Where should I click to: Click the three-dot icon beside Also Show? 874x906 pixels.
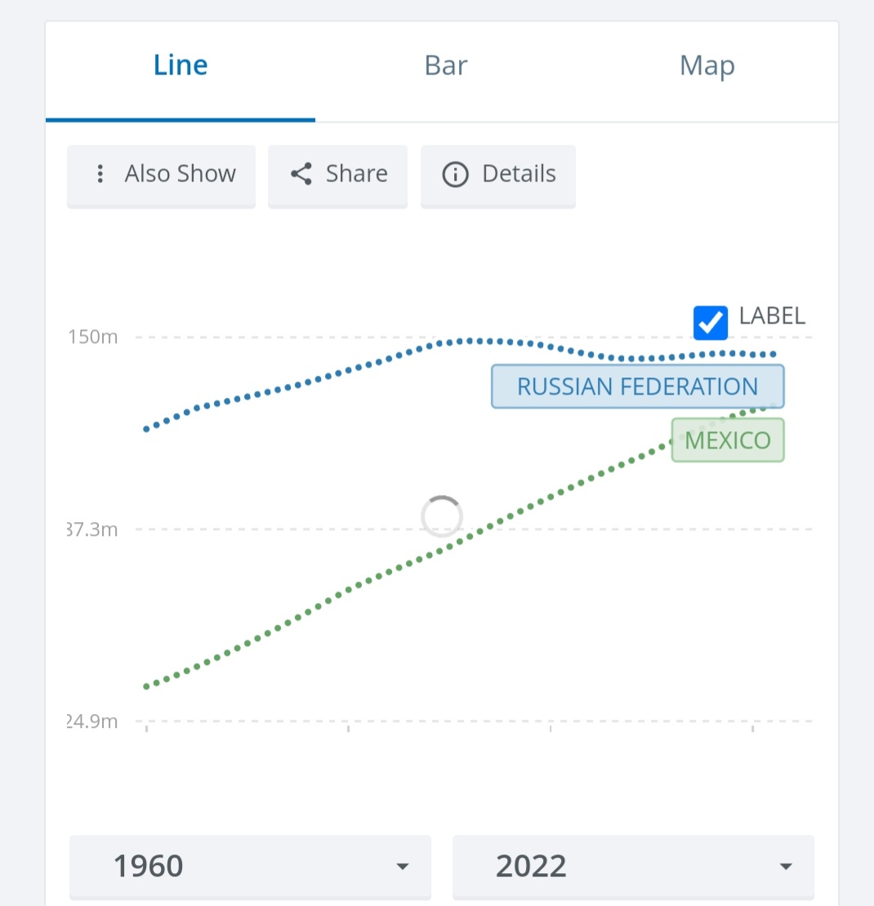pos(100,174)
